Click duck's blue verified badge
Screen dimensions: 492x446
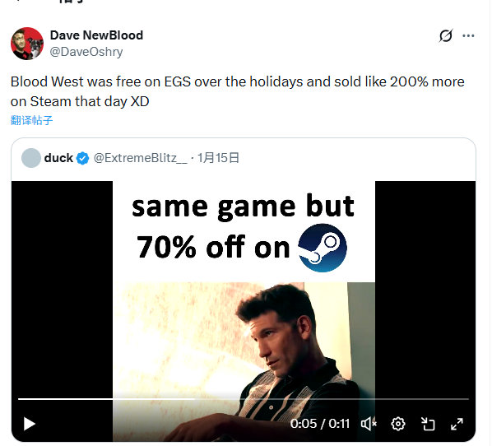pos(83,158)
